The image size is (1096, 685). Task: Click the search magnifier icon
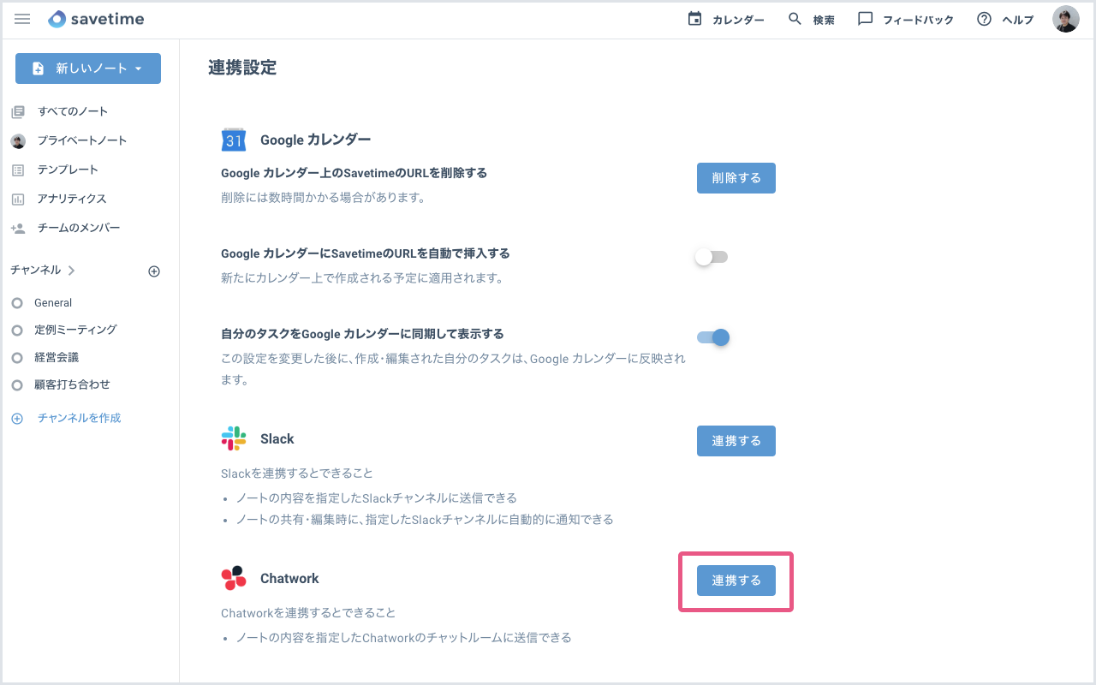coord(795,19)
